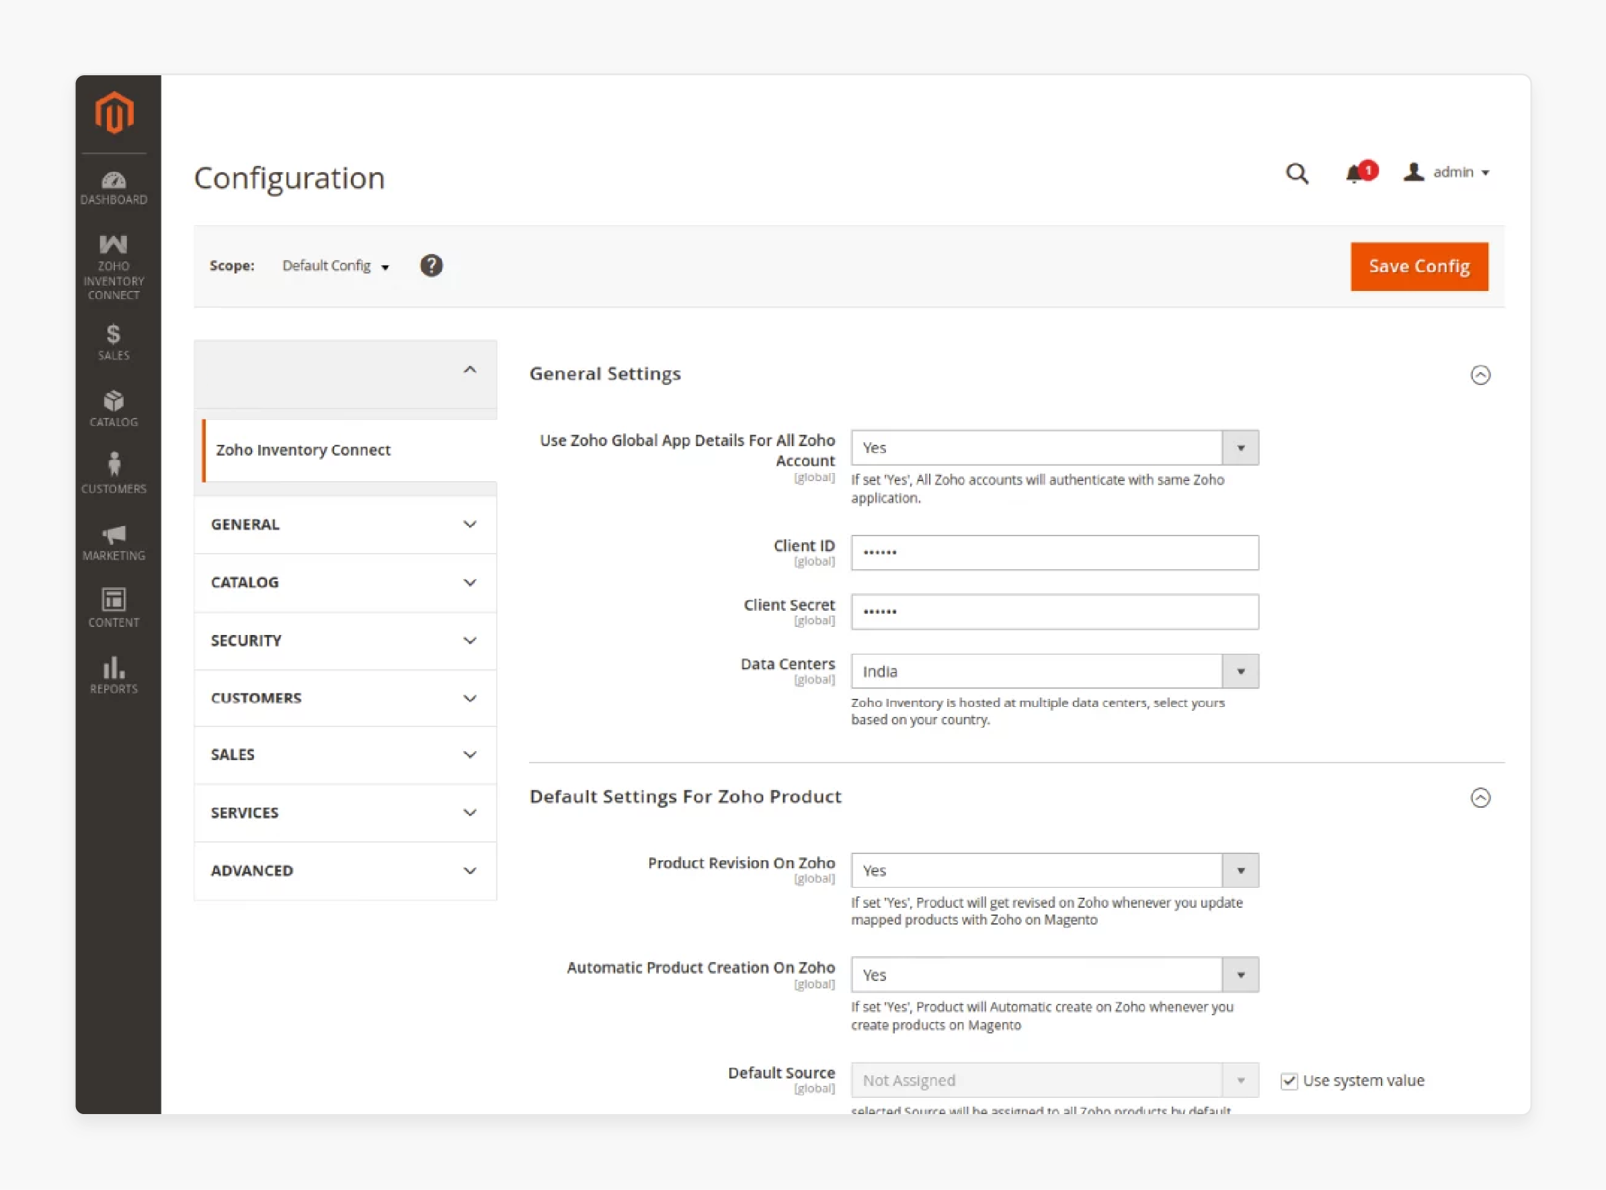Open Zoho Inventory Connect sidebar menu
The height and width of the screenshot is (1190, 1606).
(114, 267)
